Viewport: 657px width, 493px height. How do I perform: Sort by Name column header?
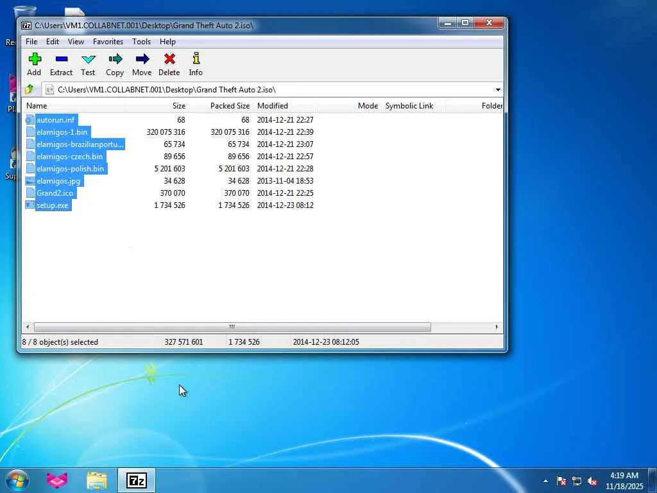click(x=74, y=106)
